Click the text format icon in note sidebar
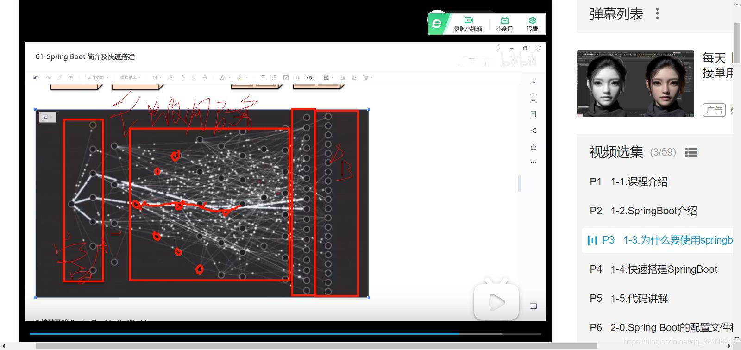The height and width of the screenshot is (350, 741). click(x=534, y=81)
